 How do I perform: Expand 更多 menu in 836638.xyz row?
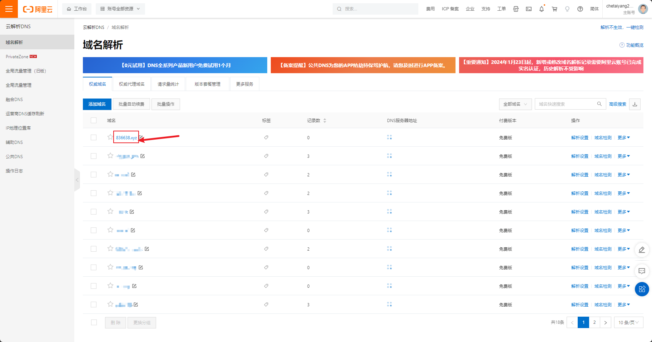[x=624, y=137]
